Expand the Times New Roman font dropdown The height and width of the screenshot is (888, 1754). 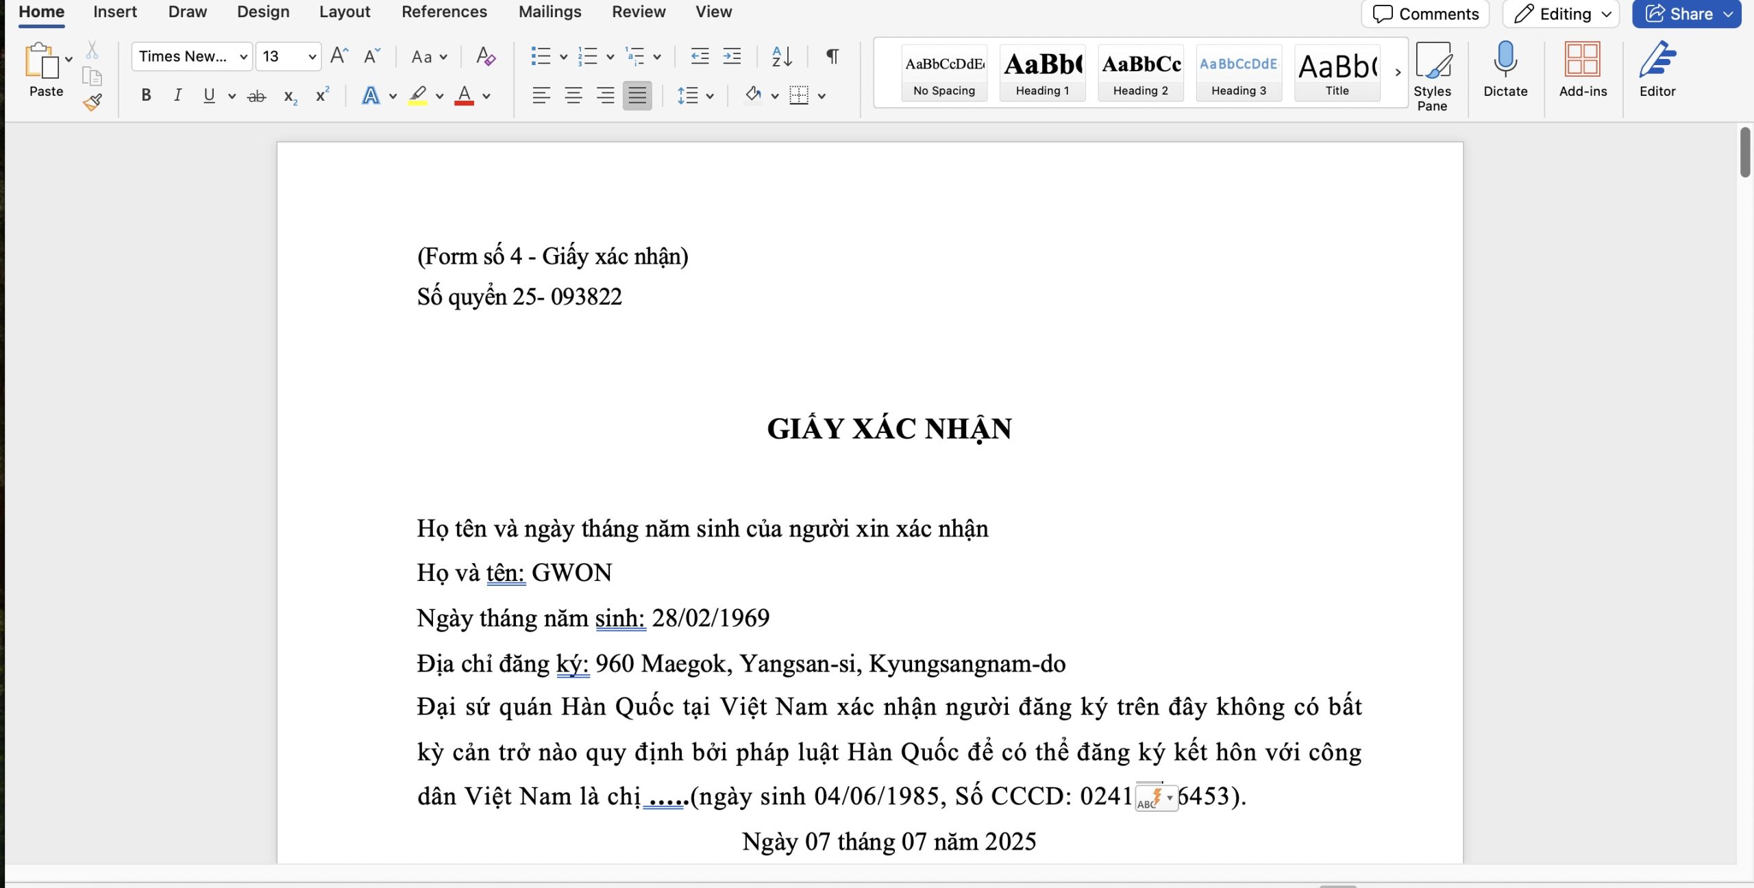[243, 56]
